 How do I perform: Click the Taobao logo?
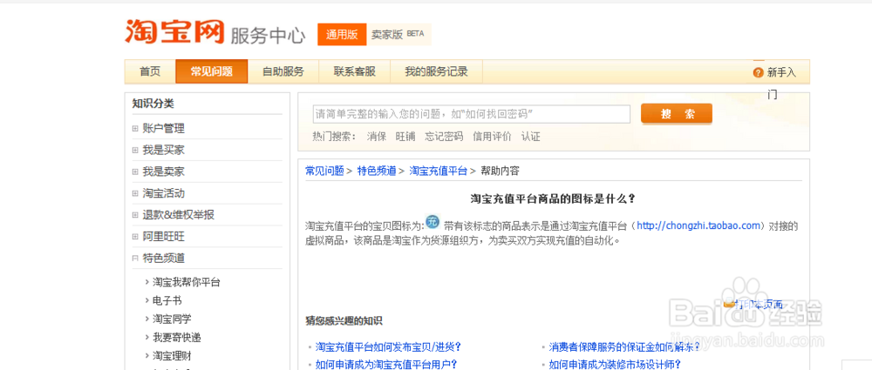[x=174, y=31]
